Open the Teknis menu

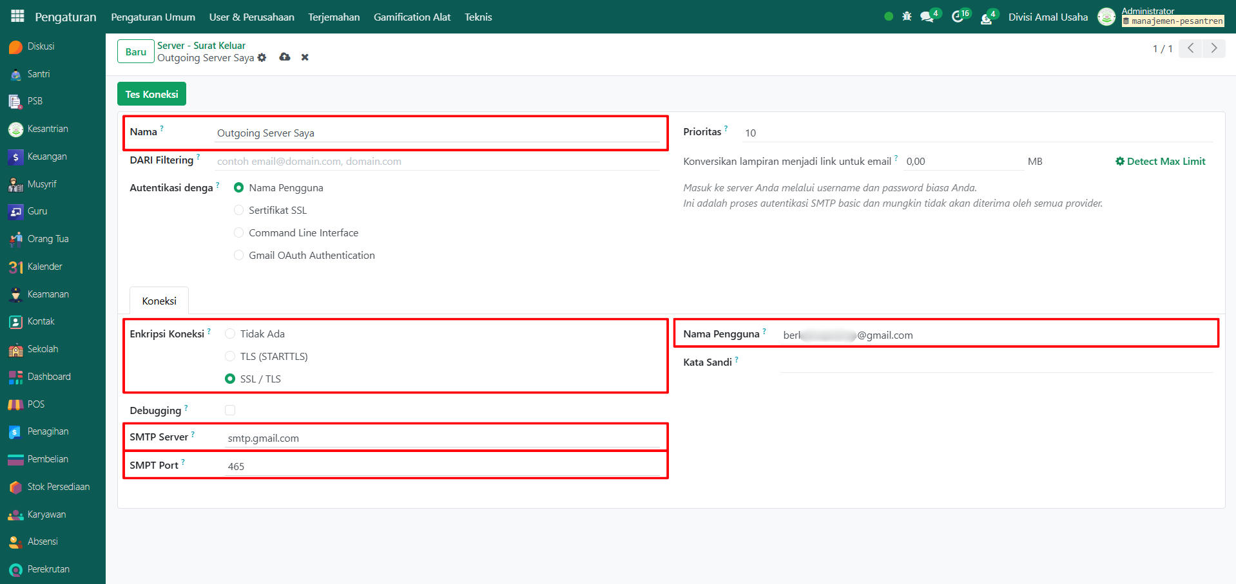[478, 17]
